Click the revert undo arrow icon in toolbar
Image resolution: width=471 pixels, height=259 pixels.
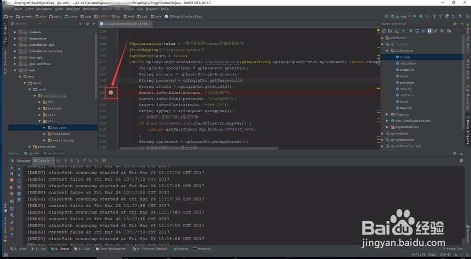(x=453, y=16)
